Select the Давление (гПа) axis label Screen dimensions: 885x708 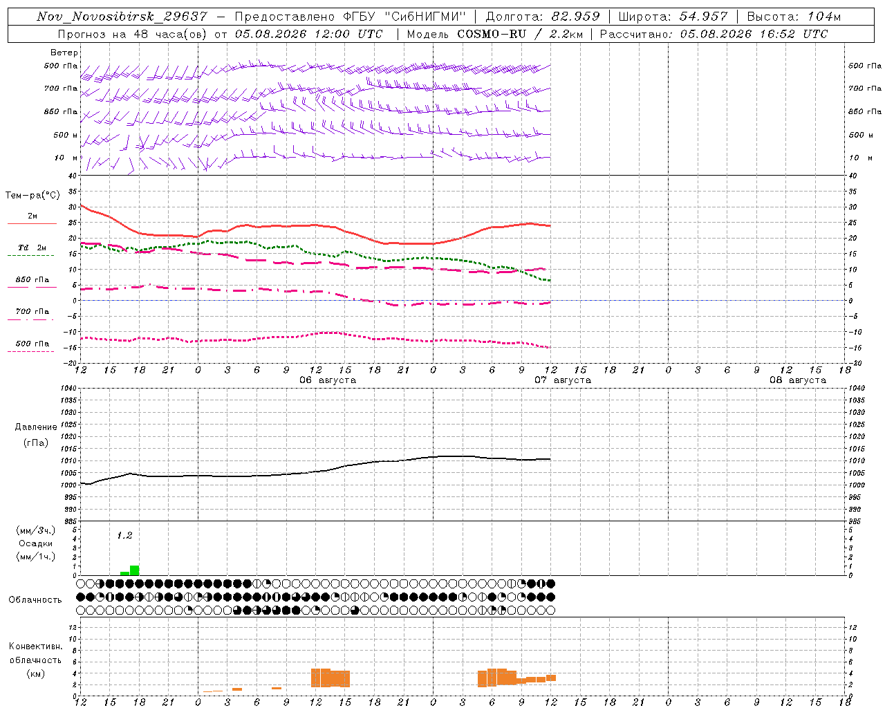(x=36, y=435)
